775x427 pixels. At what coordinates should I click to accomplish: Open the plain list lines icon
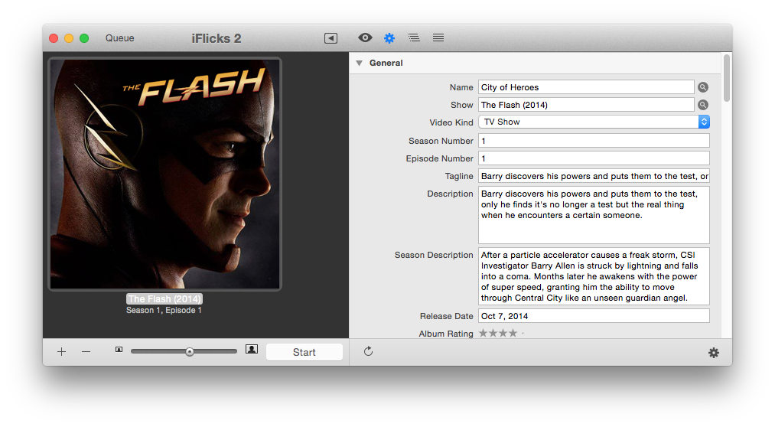coord(438,37)
